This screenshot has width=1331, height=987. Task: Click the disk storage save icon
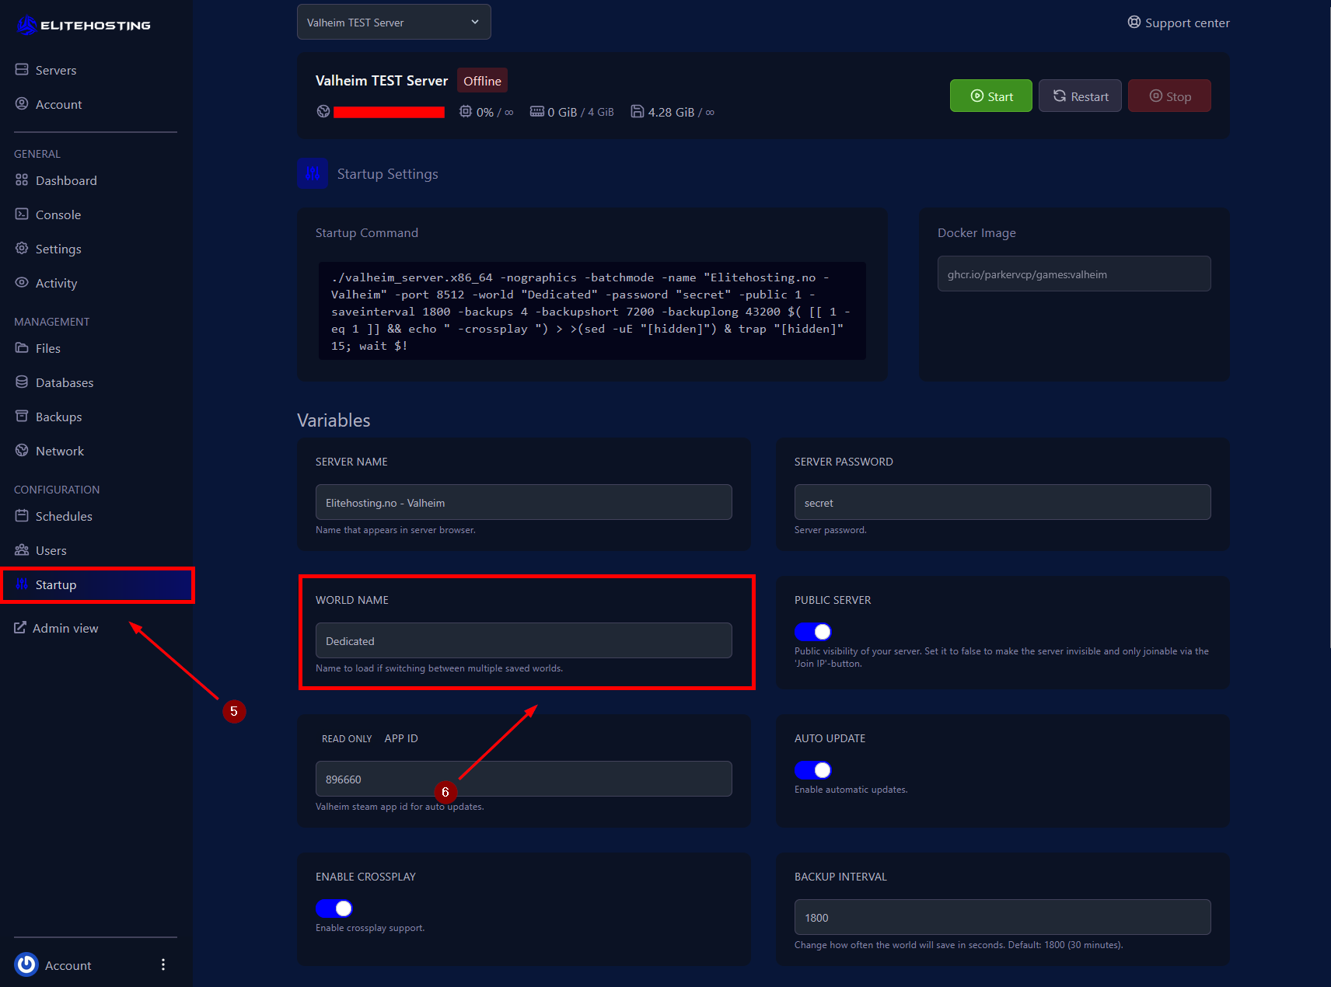pyautogui.click(x=638, y=112)
